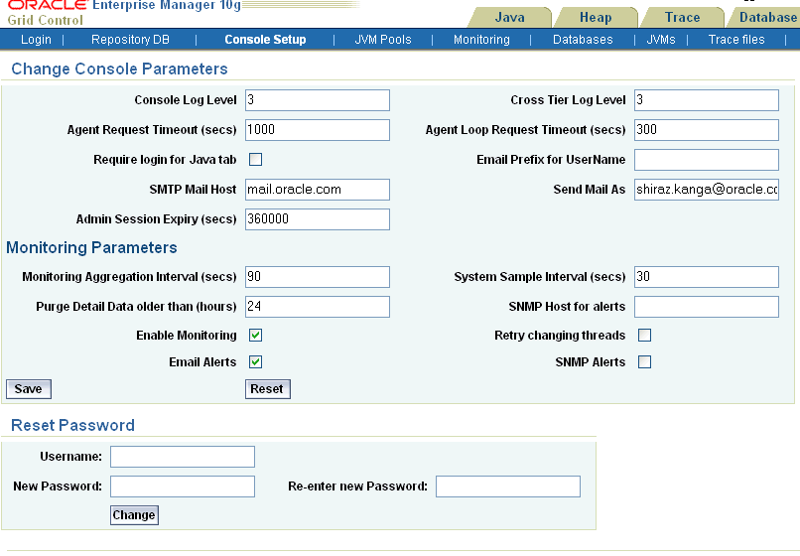Click Purge Detail Data hours field
Viewport: 800px width, 556px height.
click(318, 307)
